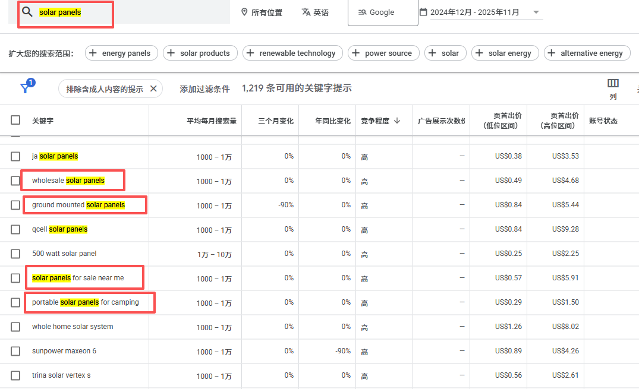
Task: Click the calendar date range icon
Action: (x=423, y=12)
